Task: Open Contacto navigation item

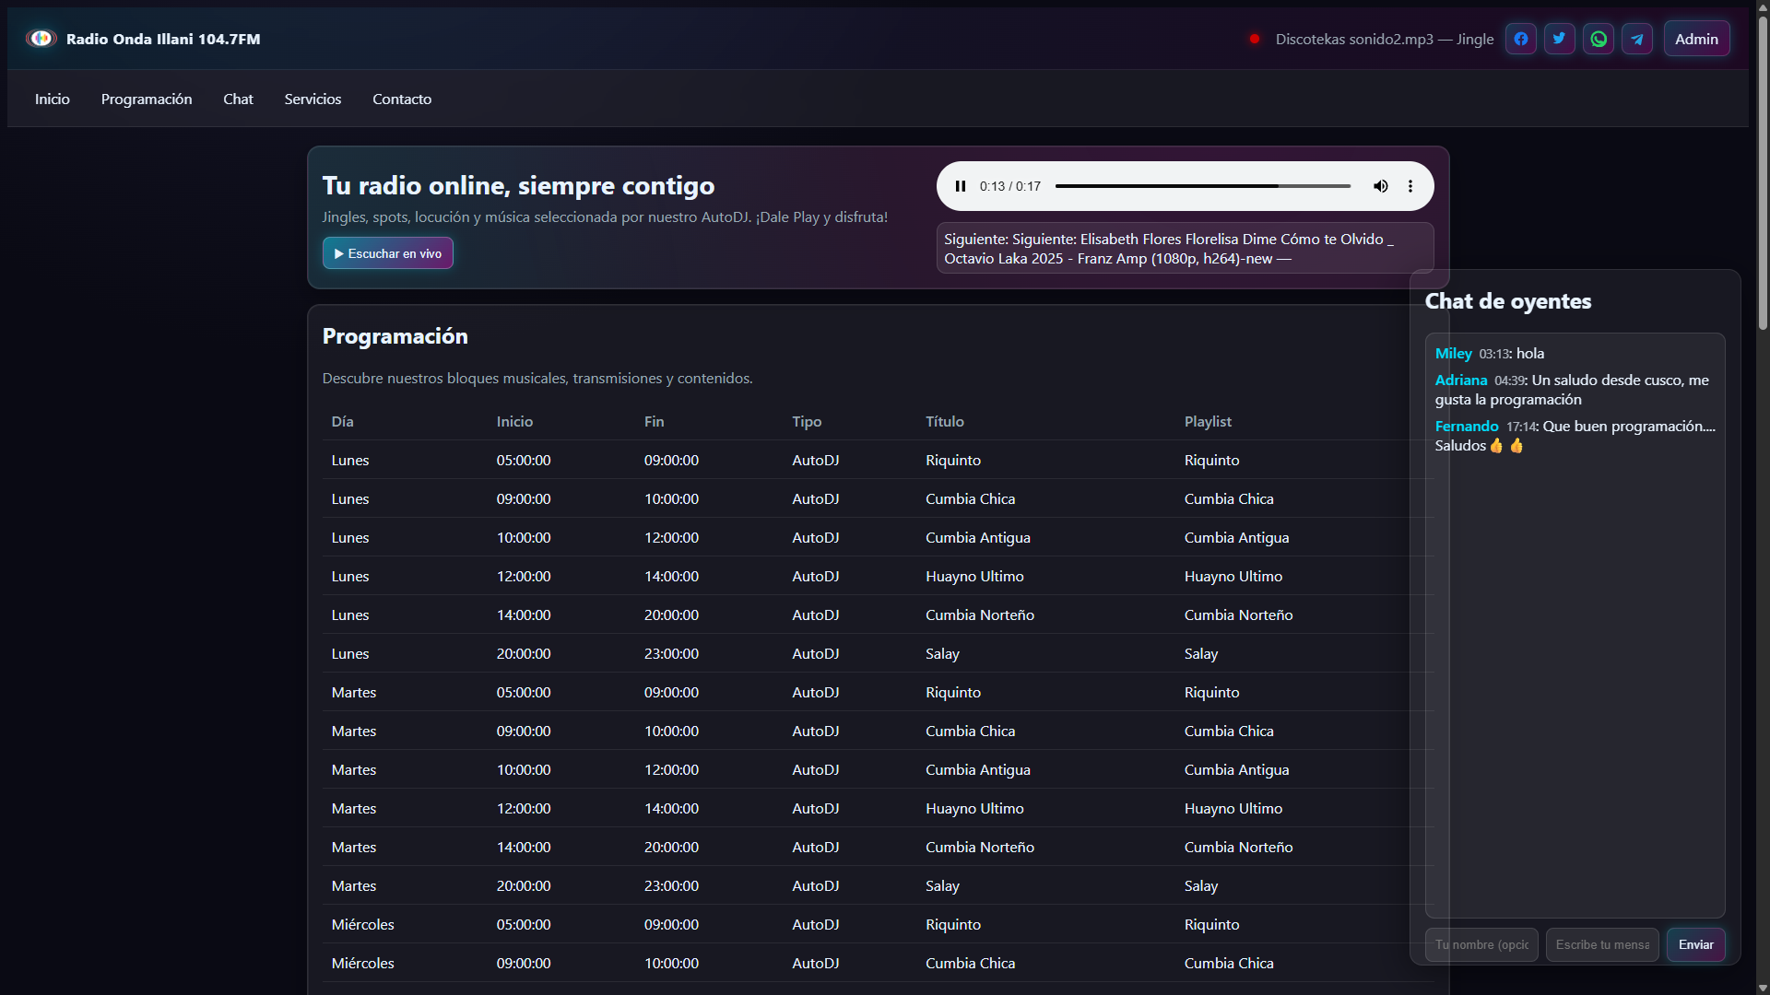Action: pos(402,99)
